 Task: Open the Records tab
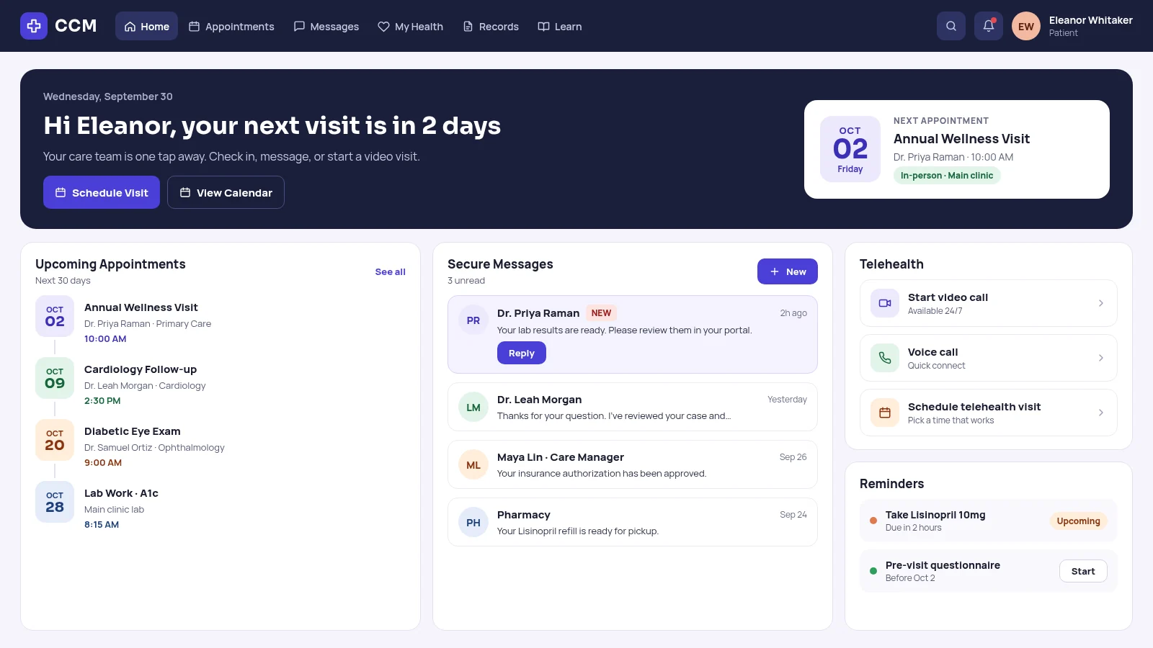(491, 26)
